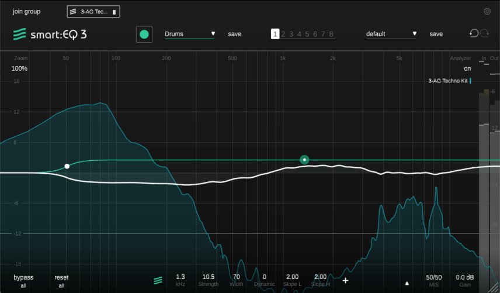
Task: Open the default preset dropdown
Action: click(x=391, y=34)
